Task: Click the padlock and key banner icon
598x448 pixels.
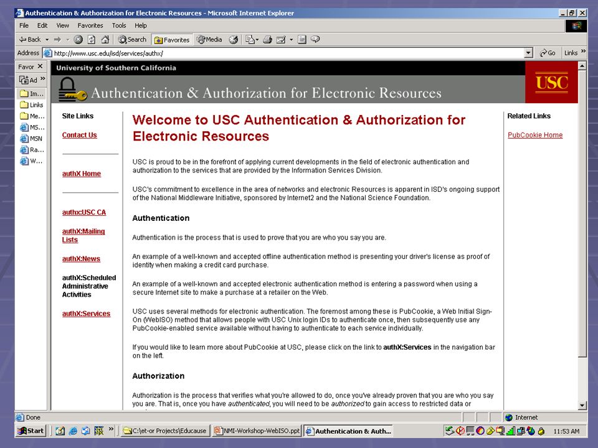Action: coord(72,89)
